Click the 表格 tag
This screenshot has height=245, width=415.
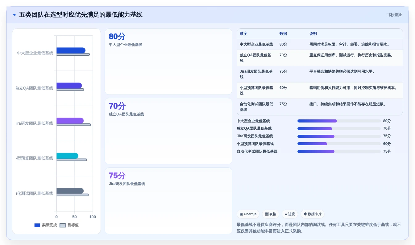tap(271, 214)
